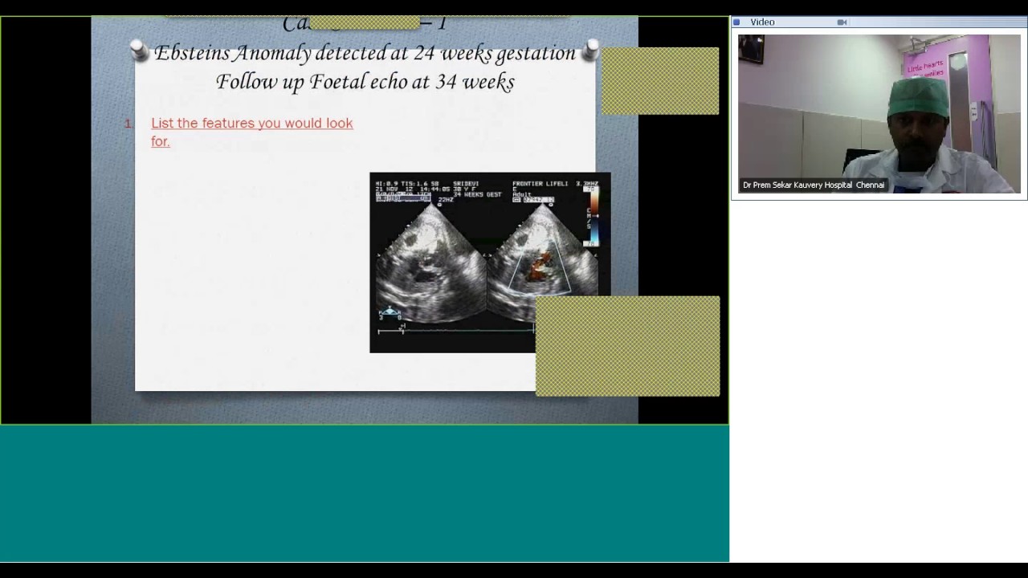Click the blue square icon beside Video title
The image size is (1028, 578).
point(736,22)
